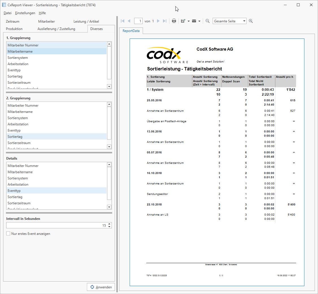Select Mitarbeitername in the 1. Gruppierung list
The width and height of the screenshot is (318, 294).
[56, 51]
